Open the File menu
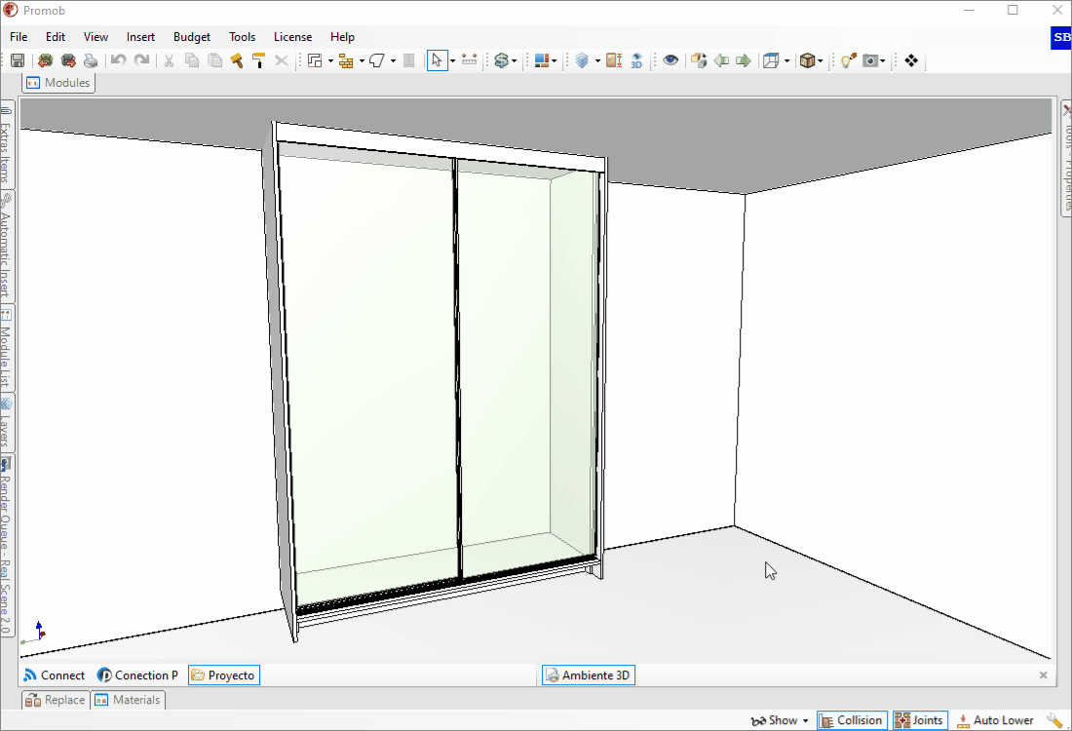Screen dimensions: 1072x731 pyautogui.click(x=19, y=37)
